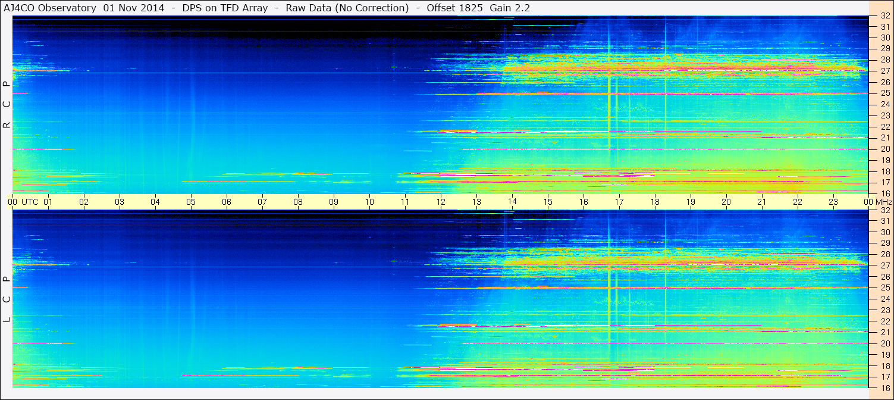
Task: Select the 11 hour tick label
Action: (405, 202)
